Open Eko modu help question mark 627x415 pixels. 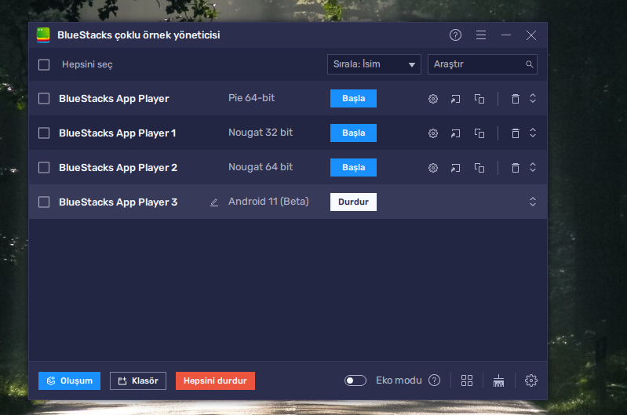(x=434, y=380)
